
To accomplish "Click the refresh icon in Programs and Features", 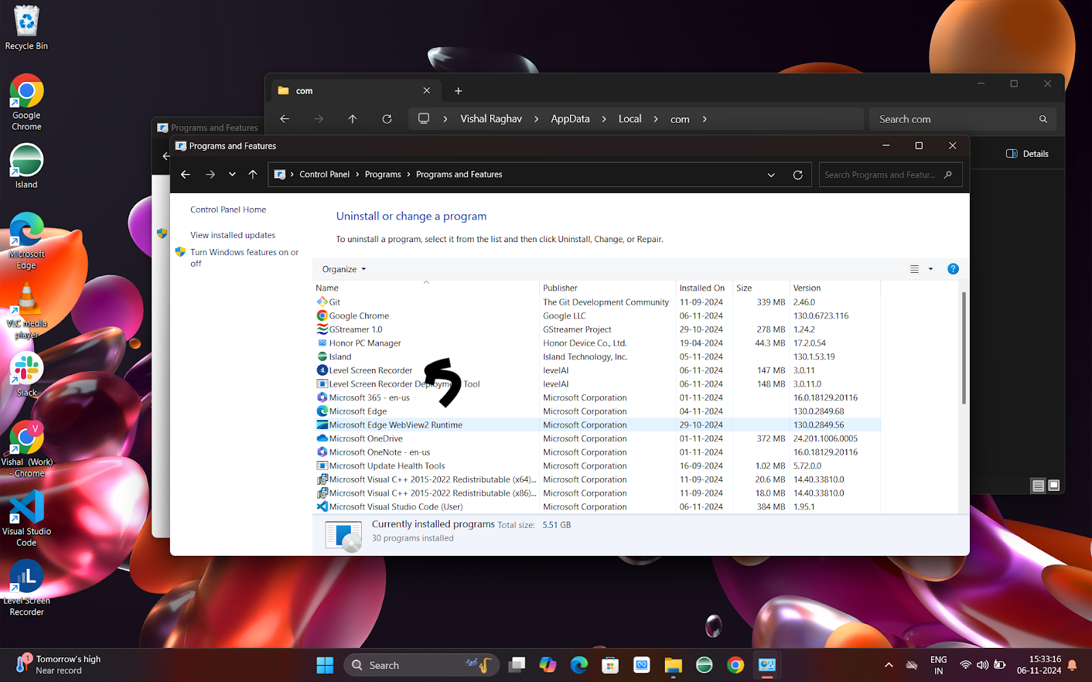I will click(797, 175).
